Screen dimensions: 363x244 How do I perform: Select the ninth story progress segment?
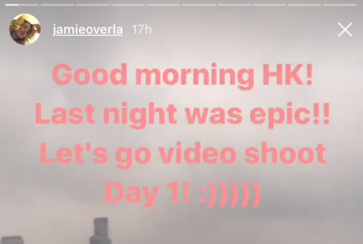click(x=304, y=5)
